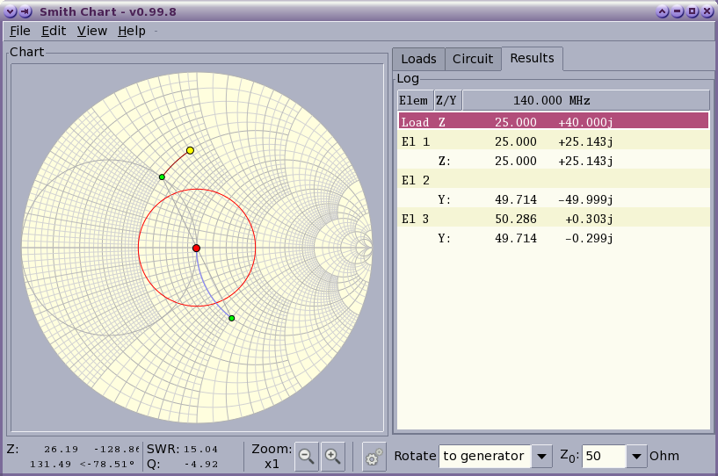Viewport: 718px width, 476px height.
Task: Click the Y: 49.714 -49.999j row
Action: (x=553, y=199)
